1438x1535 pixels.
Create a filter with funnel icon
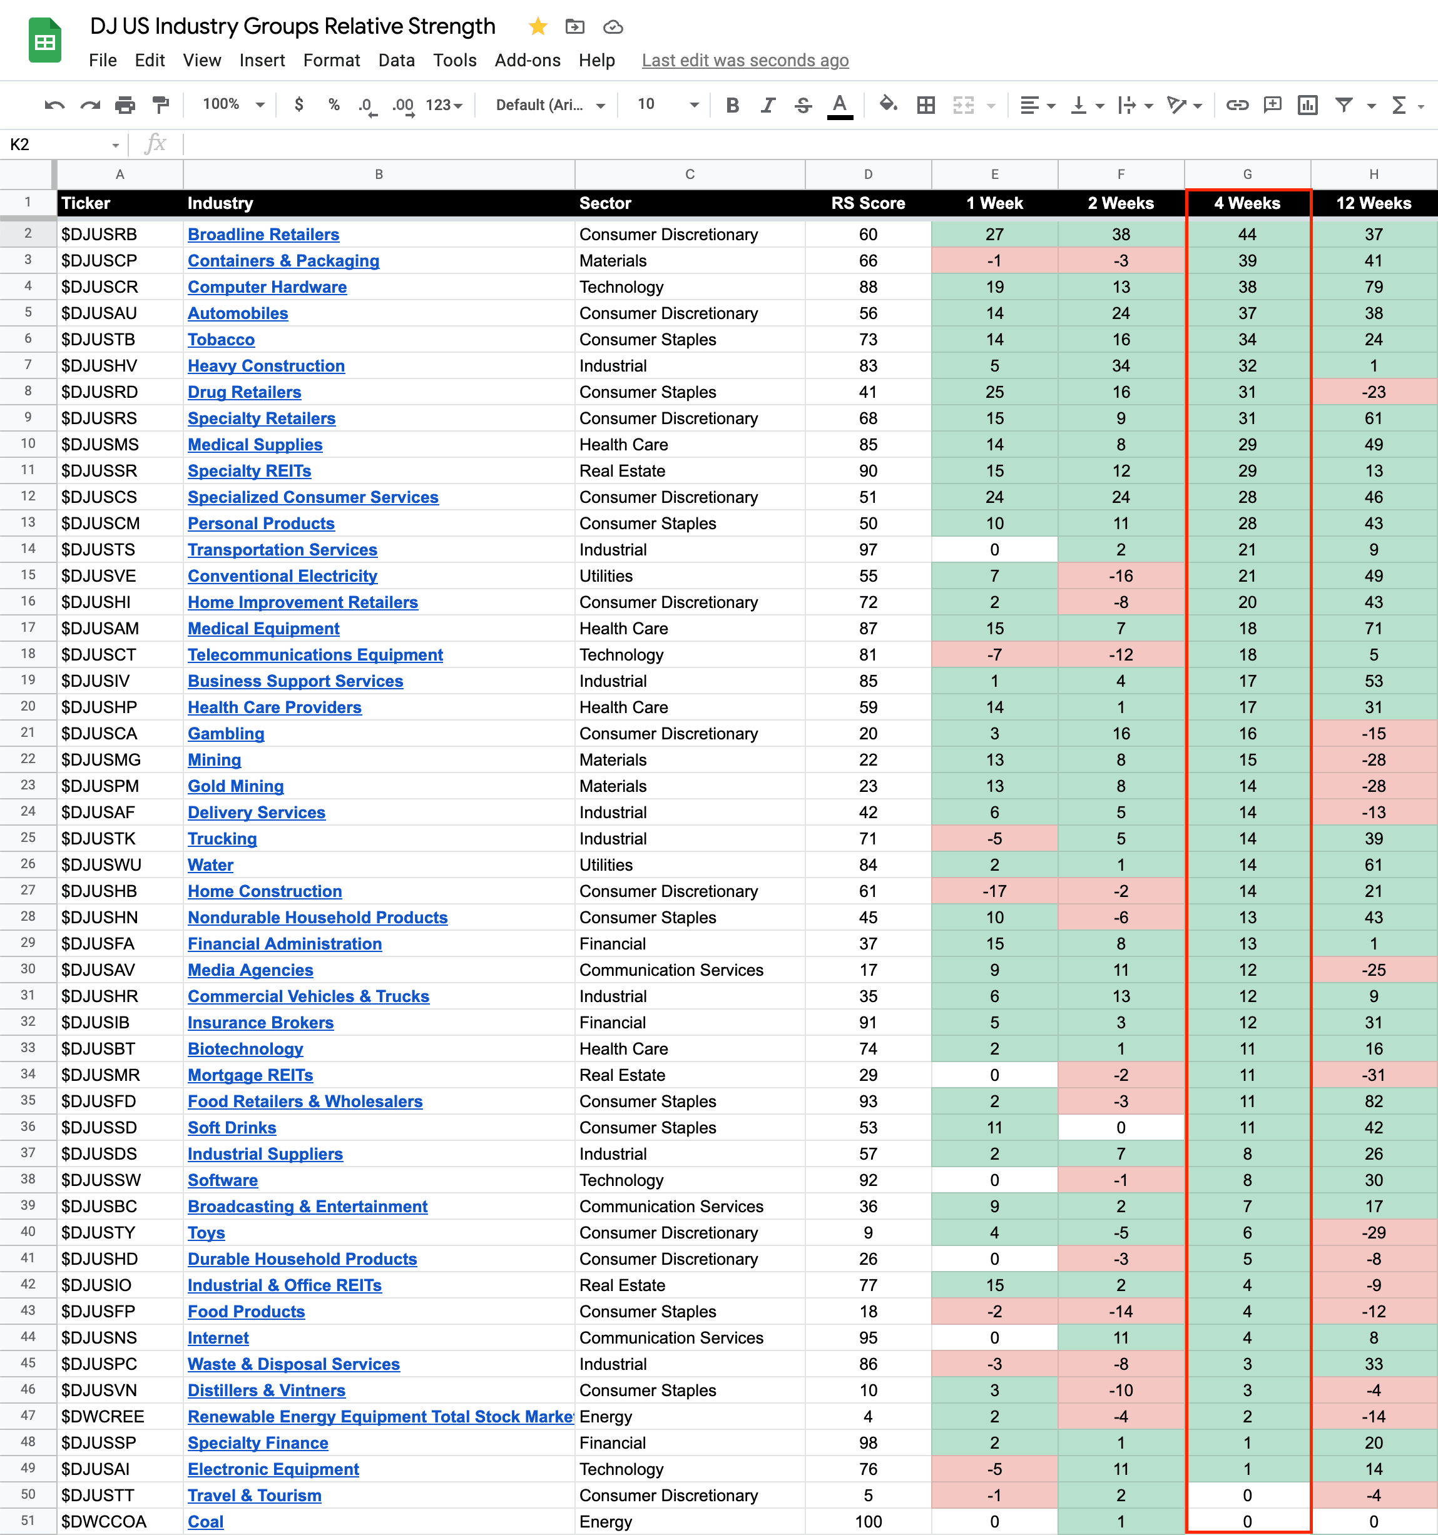pyautogui.click(x=1344, y=105)
